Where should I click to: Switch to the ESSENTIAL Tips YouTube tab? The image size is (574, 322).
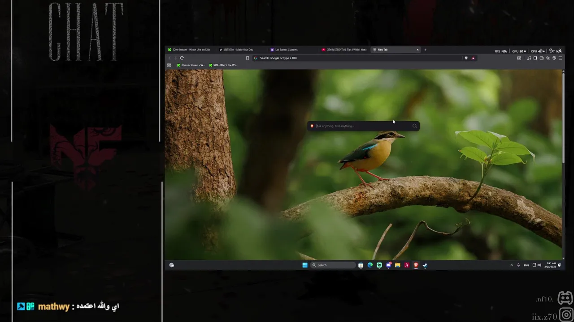coord(344,50)
